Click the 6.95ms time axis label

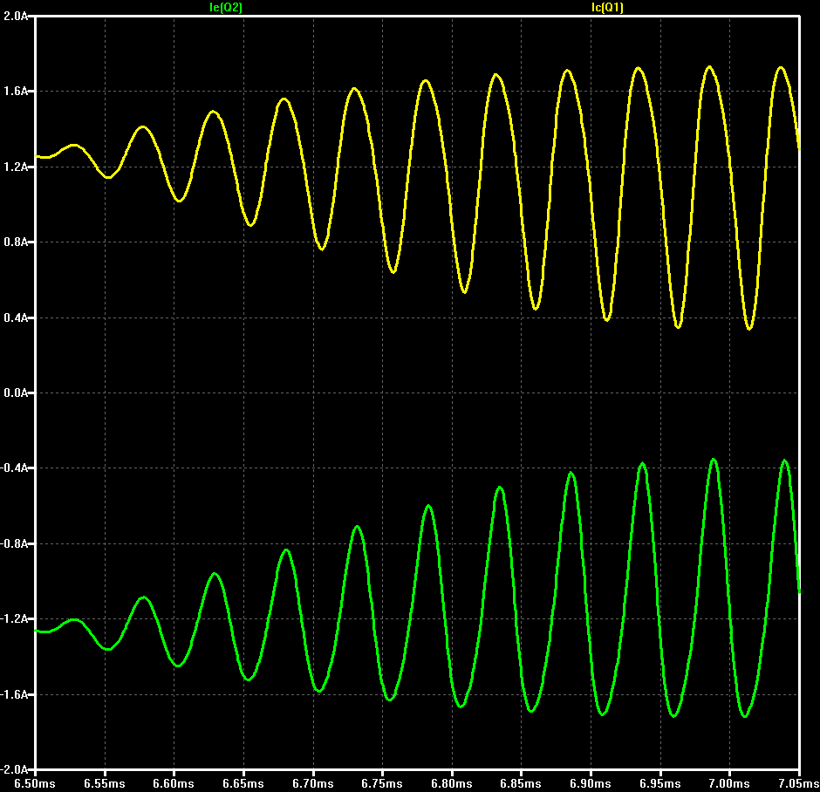coord(660,783)
